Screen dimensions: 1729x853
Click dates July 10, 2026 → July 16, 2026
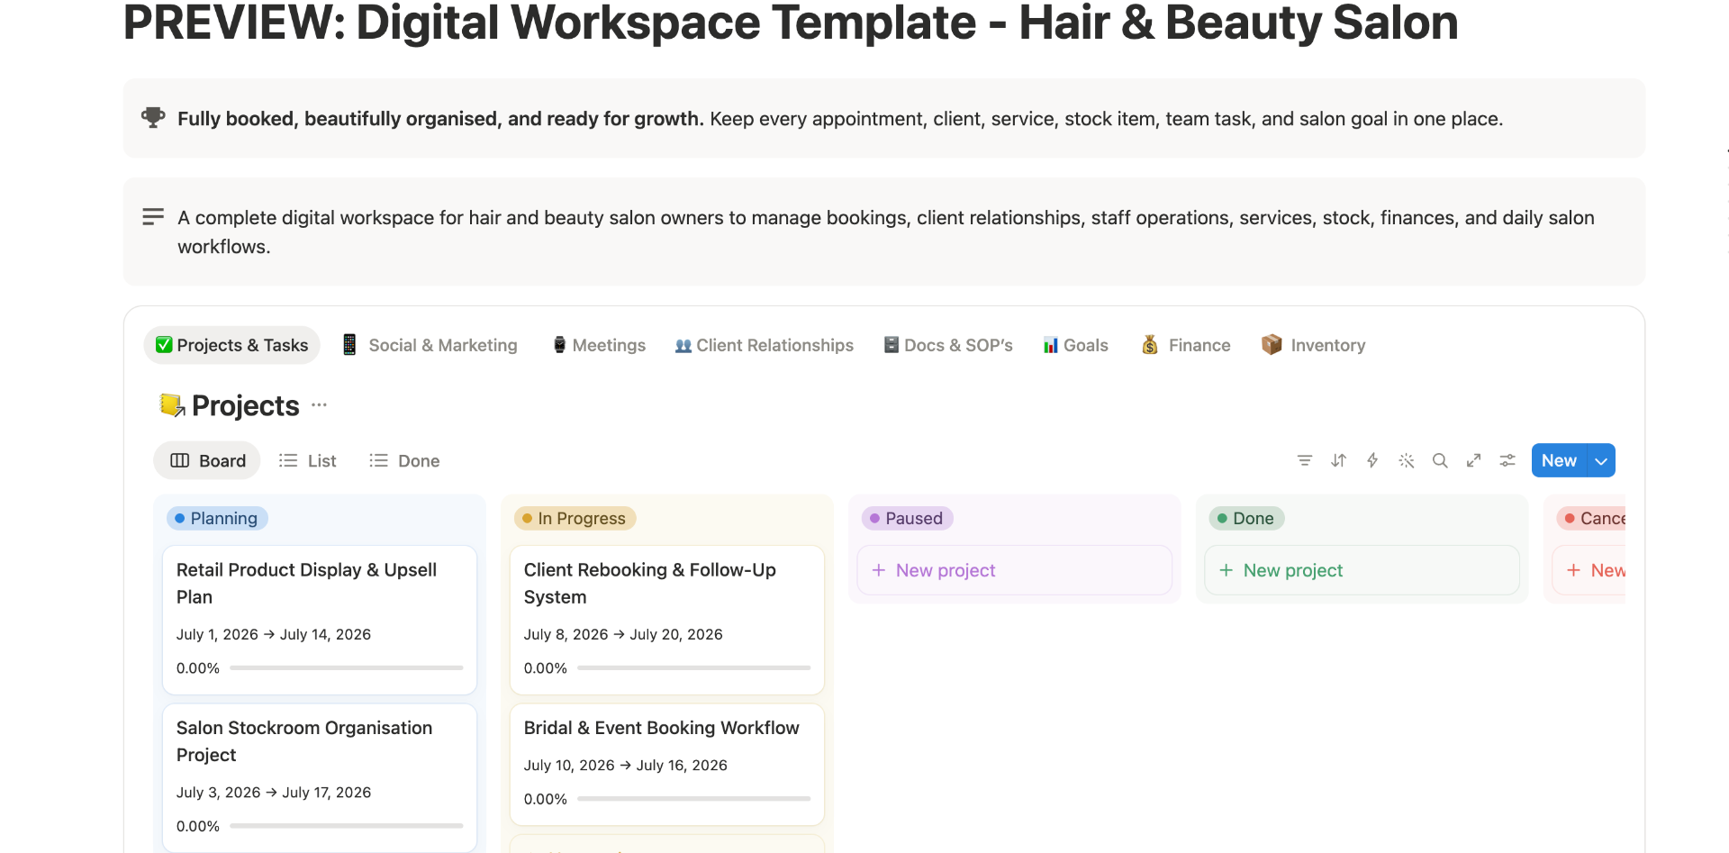(x=626, y=765)
